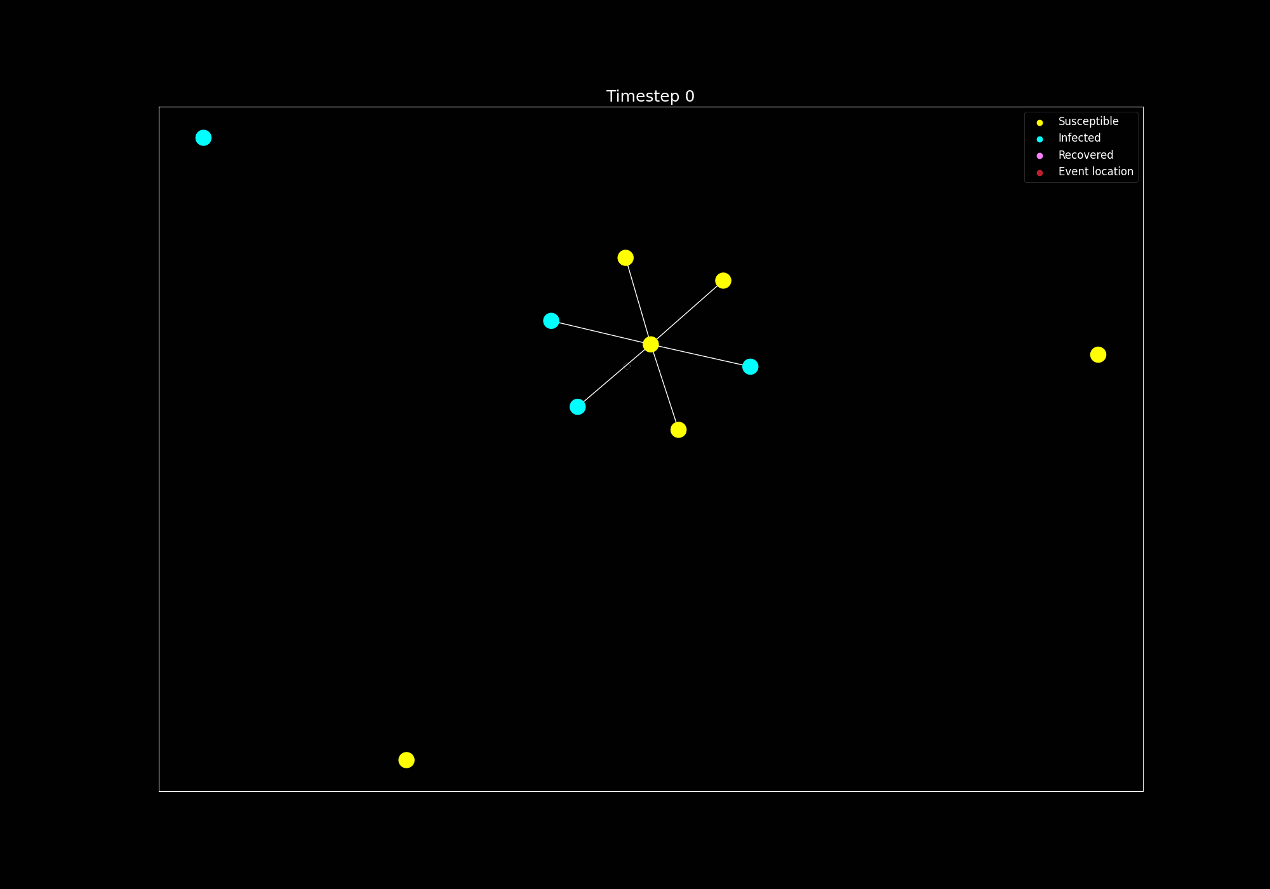The image size is (1270, 889).
Task: Click the isolated infected node at top-left
Action: [x=203, y=138]
